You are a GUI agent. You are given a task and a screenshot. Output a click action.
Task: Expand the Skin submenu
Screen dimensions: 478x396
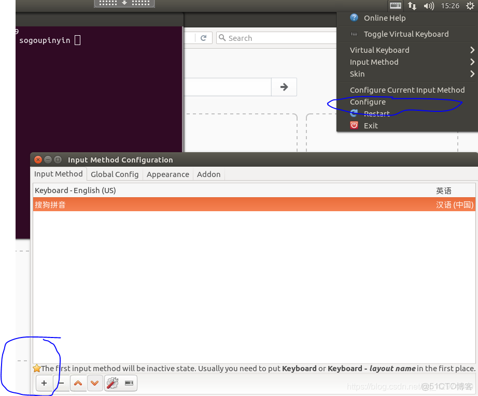coord(357,74)
